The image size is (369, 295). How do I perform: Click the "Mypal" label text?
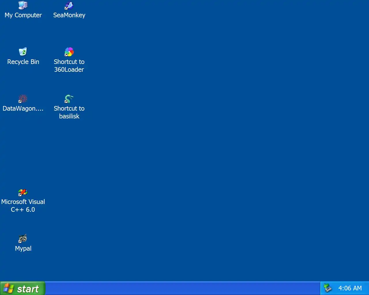coord(23,249)
